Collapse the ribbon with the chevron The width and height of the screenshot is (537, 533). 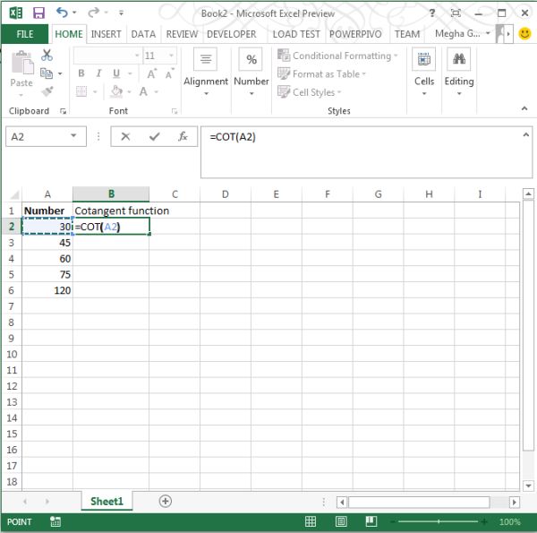(524, 108)
